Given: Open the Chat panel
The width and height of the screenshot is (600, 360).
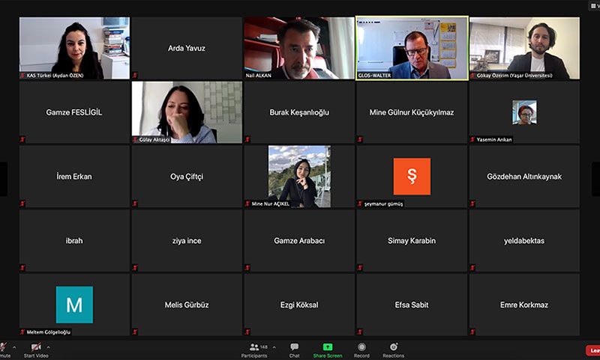Looking at the screenshot, I should click(294, 347).
